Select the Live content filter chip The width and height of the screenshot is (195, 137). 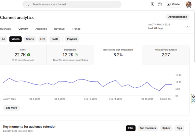point(43,39)
